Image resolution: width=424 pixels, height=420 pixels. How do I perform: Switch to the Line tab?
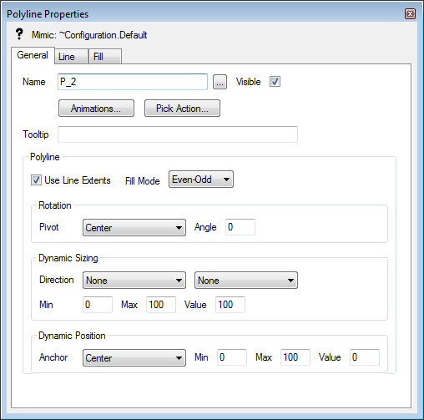point(71,57)
